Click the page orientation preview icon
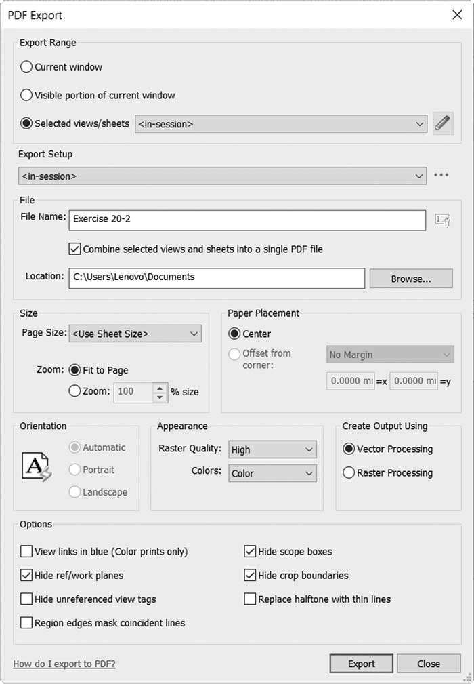The height and width of the screenshot is (684, 474). (x=36, y=467)
